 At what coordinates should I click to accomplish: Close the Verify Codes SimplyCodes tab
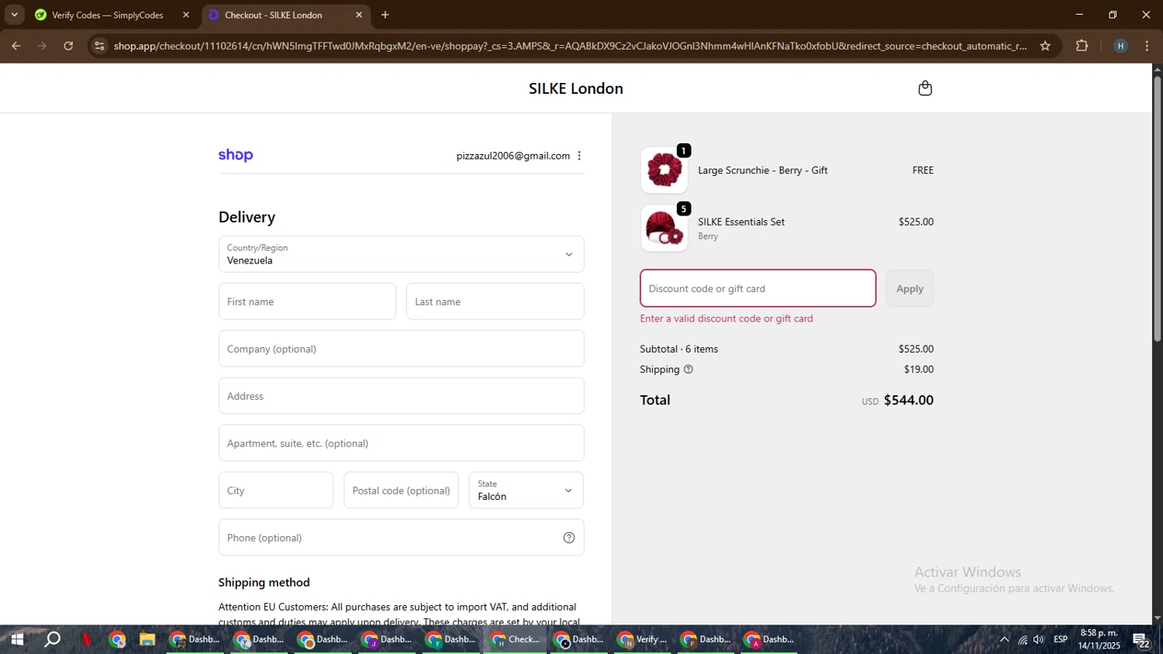(x=186, y=15)
